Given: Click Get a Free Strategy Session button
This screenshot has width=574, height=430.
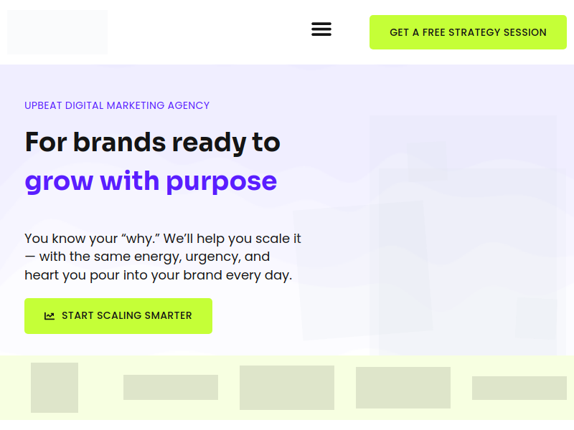Looking at the screenshot, I should pyautogui.click(x=468, y=32).
